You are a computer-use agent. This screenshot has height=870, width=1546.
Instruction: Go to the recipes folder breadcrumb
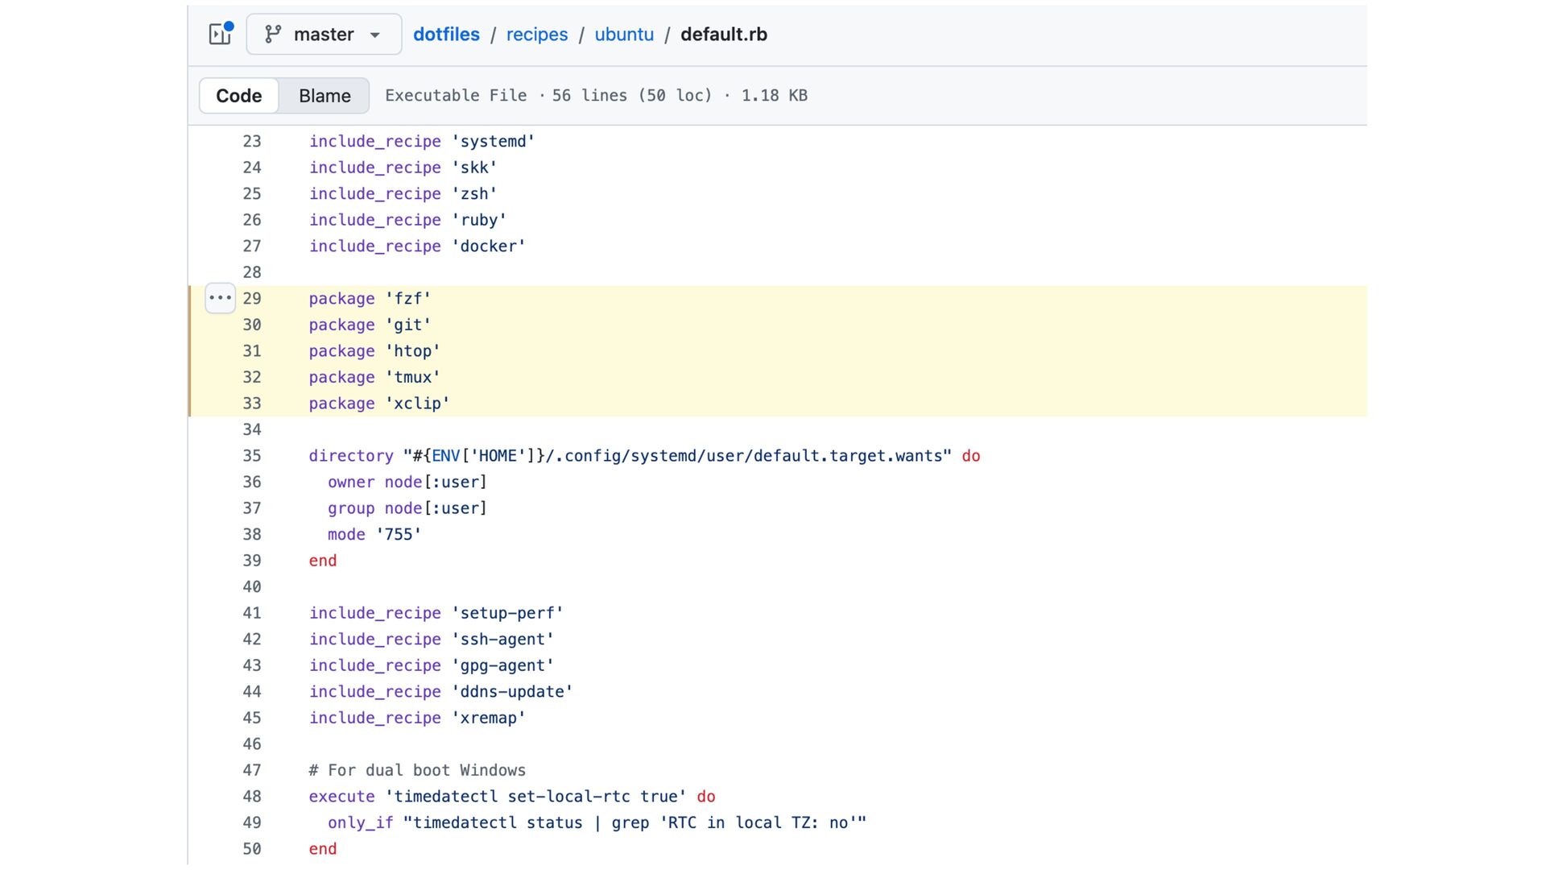coord(537,35)
